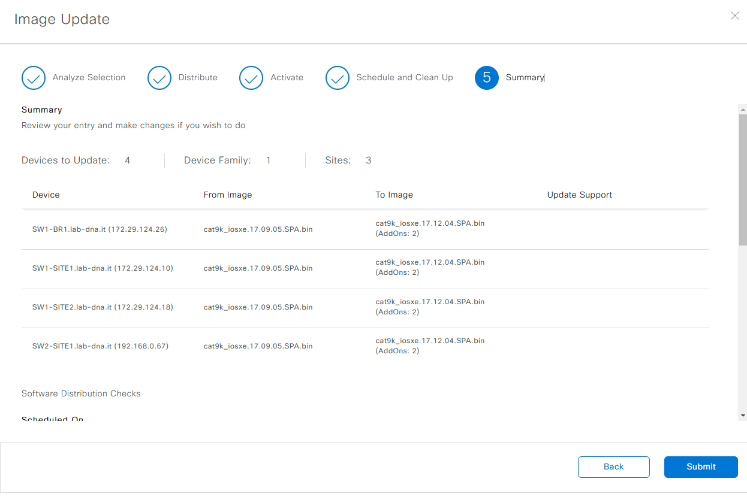Screen dimensions: 747x503
Task: Click the bold Summary section heading
Action: point(42,110)
